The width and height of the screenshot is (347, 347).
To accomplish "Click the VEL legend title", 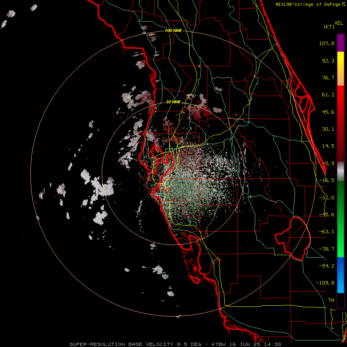I will [339, 23].
